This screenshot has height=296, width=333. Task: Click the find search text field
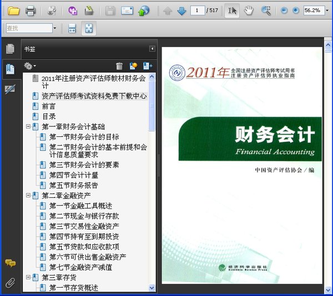29,28
